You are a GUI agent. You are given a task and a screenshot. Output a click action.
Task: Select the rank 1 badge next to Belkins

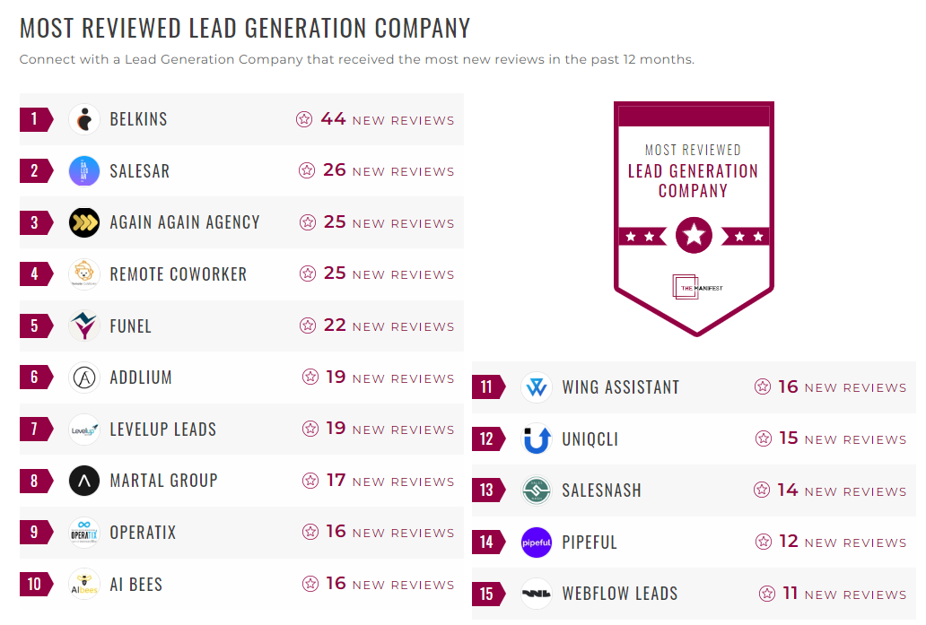pyautogui.click(x=36, y=118)
